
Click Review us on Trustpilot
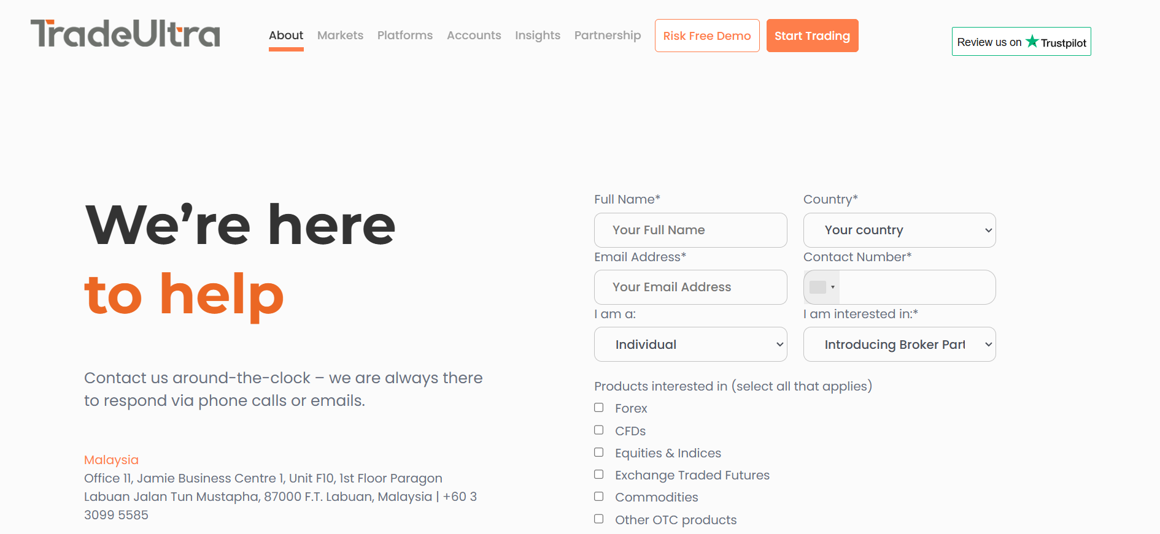click(1021, 42)
